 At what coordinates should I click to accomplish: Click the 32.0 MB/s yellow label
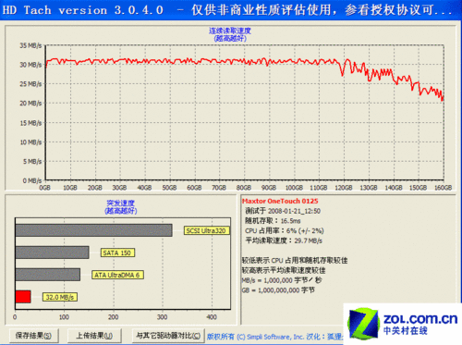coord(60,297)
